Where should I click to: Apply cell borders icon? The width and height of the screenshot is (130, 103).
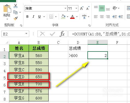point(51,17)
